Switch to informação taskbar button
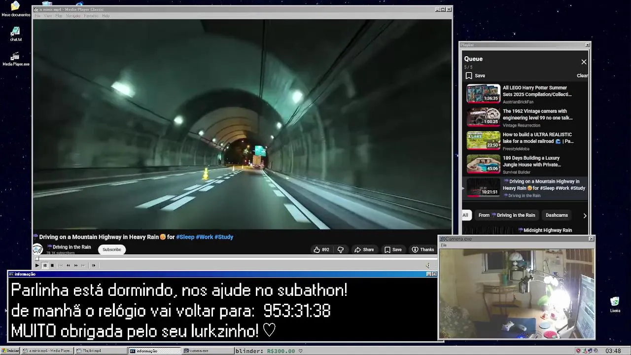 (x=154, y=351)
